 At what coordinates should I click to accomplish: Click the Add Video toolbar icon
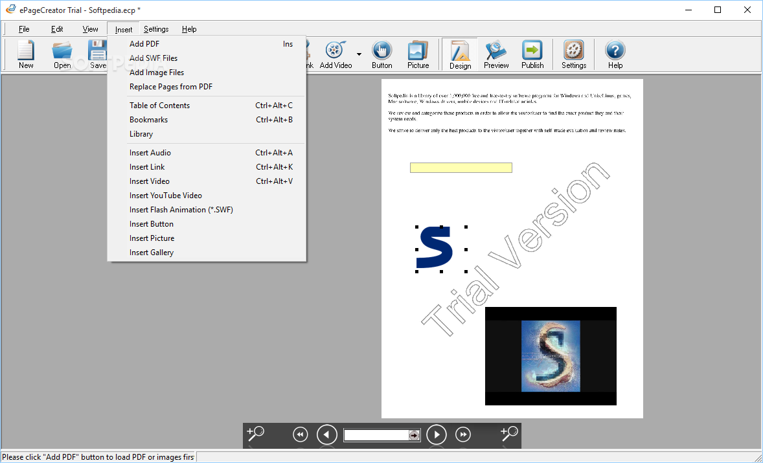coord(336,54)
